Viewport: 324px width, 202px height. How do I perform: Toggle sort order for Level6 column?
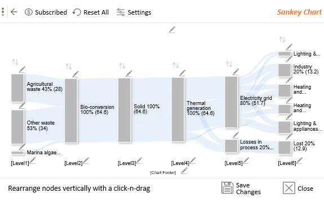(282, 39)
